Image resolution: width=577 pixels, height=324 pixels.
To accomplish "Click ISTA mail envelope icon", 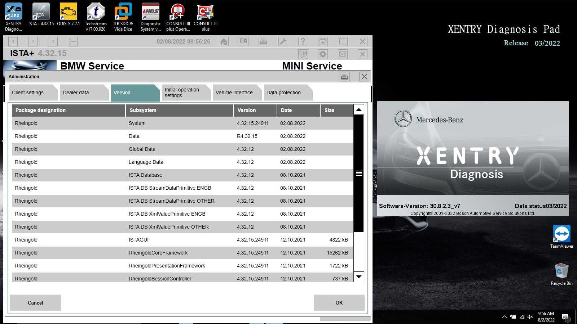I will 343,54.
